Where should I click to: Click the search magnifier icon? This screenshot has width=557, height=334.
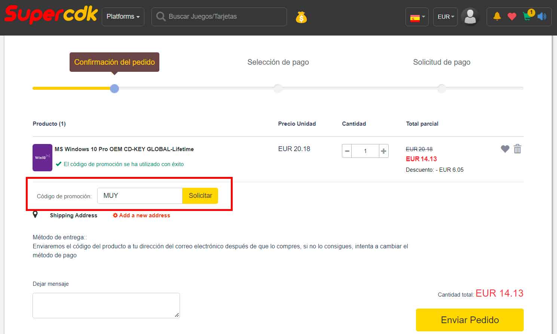pos(161,17)
